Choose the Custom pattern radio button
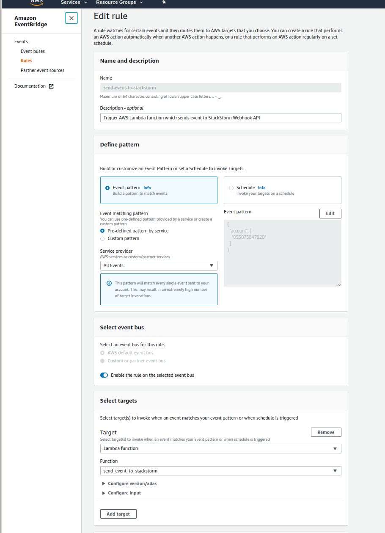This screenshot has width=385, height=533. tap(102, 239)
